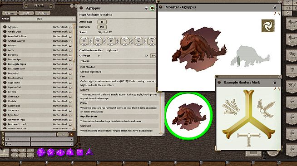Click the WIS ability score
This screenshot has height=166, width=297.
pos(138,41)
